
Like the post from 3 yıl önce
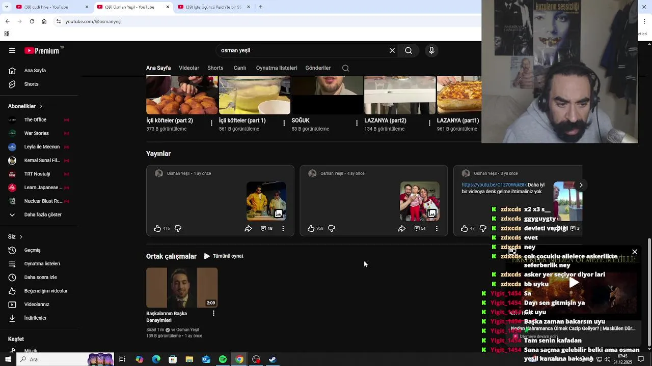point(464,228)
